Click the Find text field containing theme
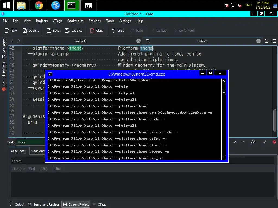 (30, 142)
